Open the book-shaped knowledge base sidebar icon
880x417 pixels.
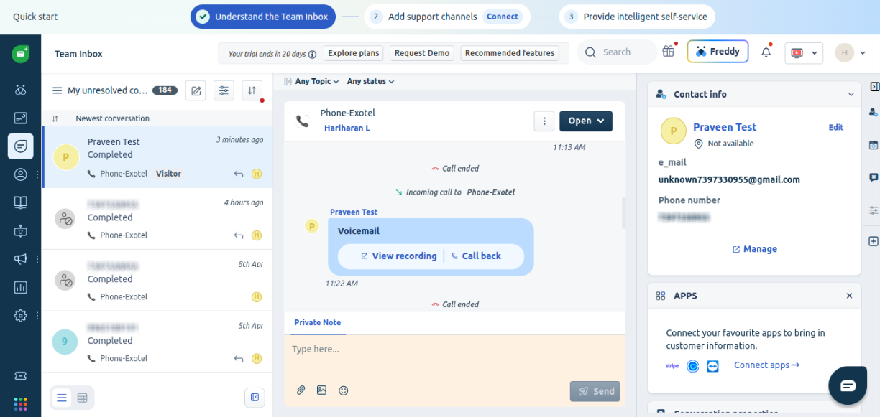[x=20, y=202]
